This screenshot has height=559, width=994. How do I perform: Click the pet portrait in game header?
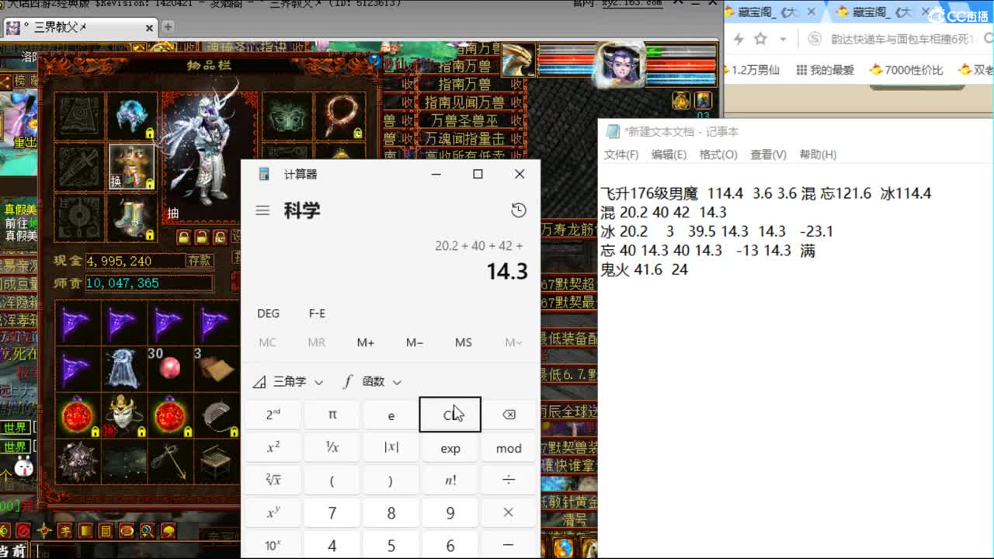point(518,62)
